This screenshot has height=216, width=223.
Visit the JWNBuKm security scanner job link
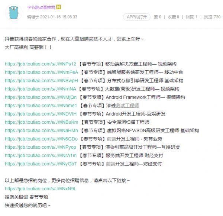click(x=41, y=122)
